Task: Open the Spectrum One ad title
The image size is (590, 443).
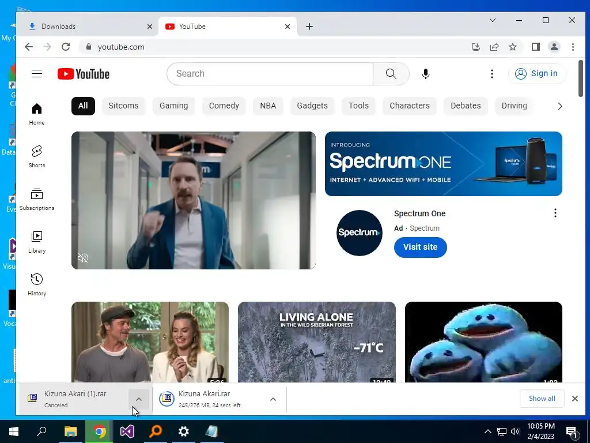Action: [x=419, y=213]
